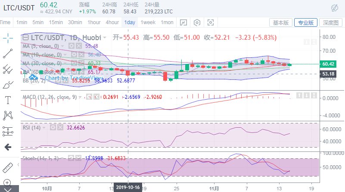Screen dimensions: 345x192
Task: Expand the MA 10 indicator dropdown
Action: [65, 55]
